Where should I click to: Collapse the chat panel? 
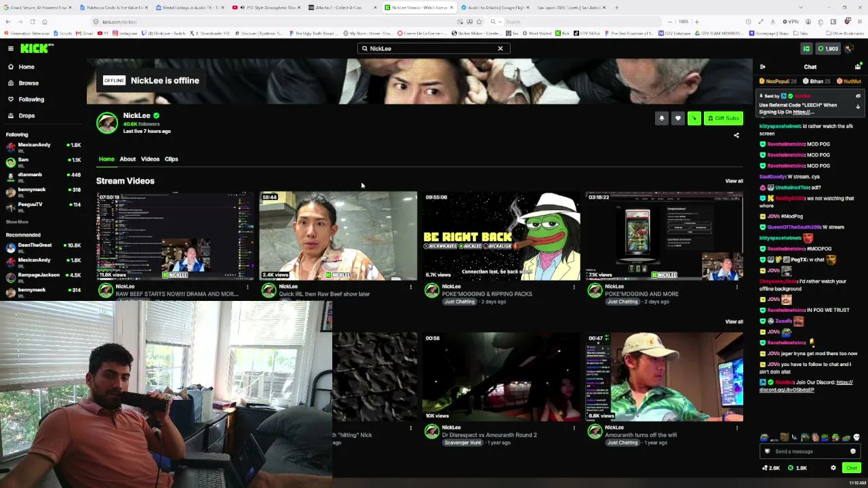(762, 67)
